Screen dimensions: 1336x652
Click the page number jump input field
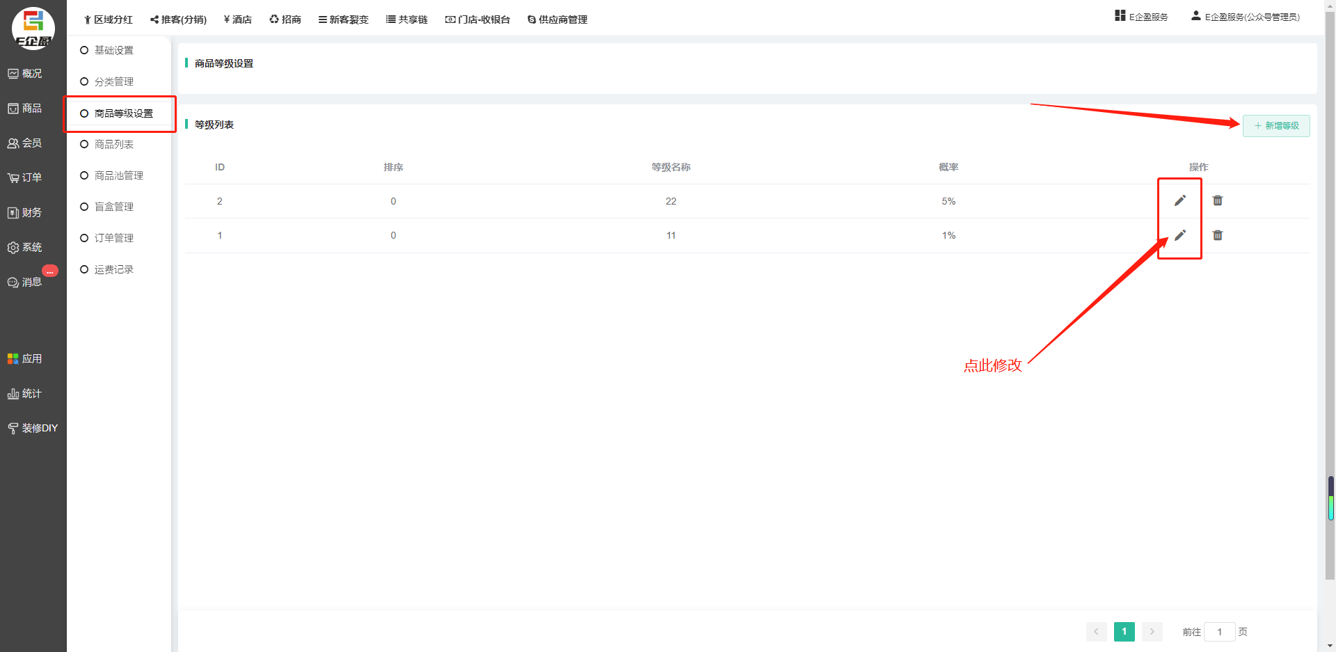[1219, 632]
